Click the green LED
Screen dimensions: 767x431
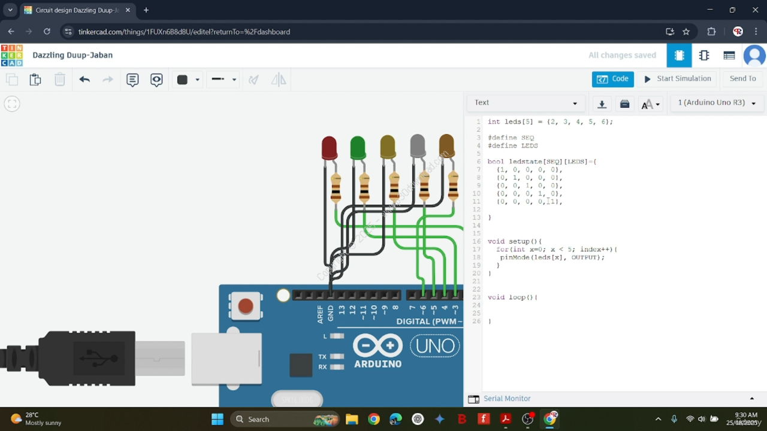pos(358,148)
